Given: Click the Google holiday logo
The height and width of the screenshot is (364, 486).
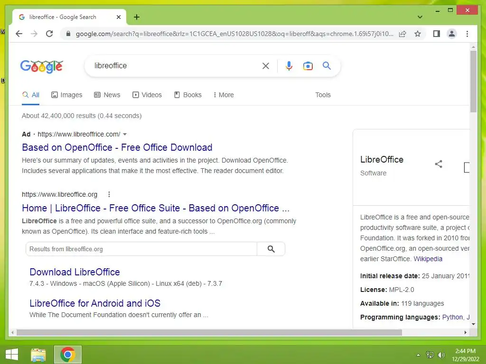Looking at the screenshot, I should tap(42, 66).
